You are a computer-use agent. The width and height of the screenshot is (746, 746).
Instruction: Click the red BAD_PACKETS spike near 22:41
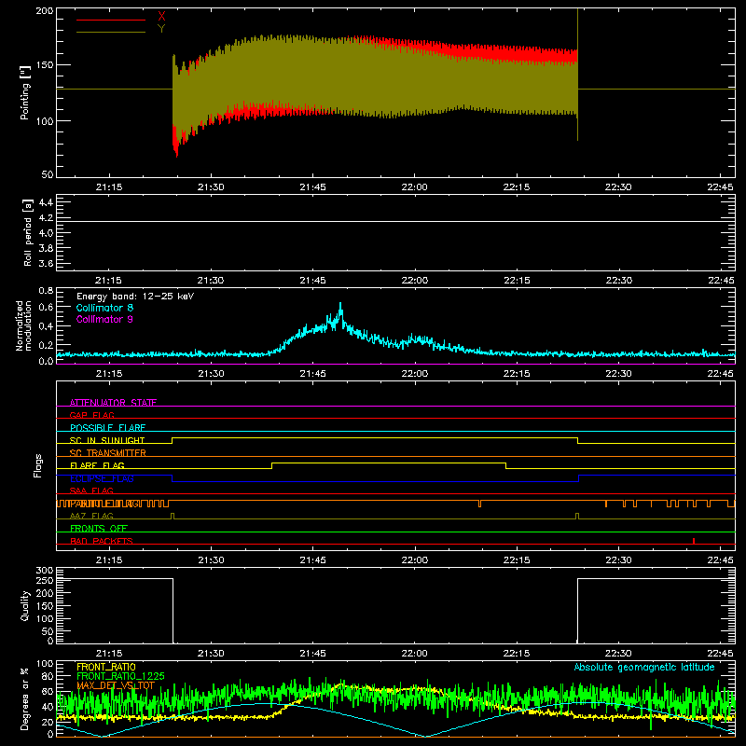[694, 541]
